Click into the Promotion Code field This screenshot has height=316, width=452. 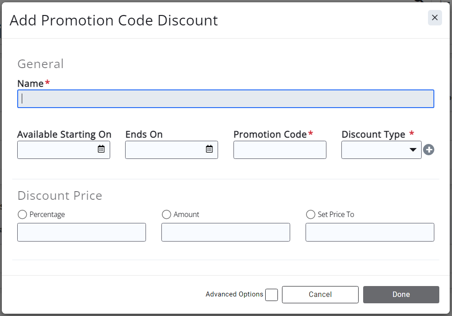[280, 150]
